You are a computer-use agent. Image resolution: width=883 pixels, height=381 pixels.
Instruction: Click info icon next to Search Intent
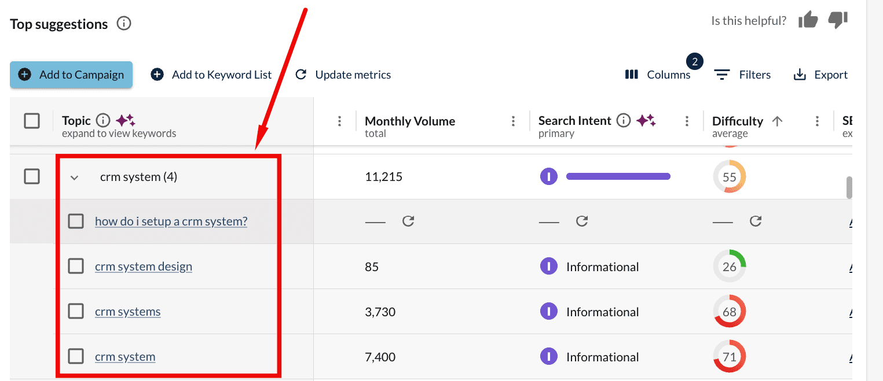[x=624, y=120]
